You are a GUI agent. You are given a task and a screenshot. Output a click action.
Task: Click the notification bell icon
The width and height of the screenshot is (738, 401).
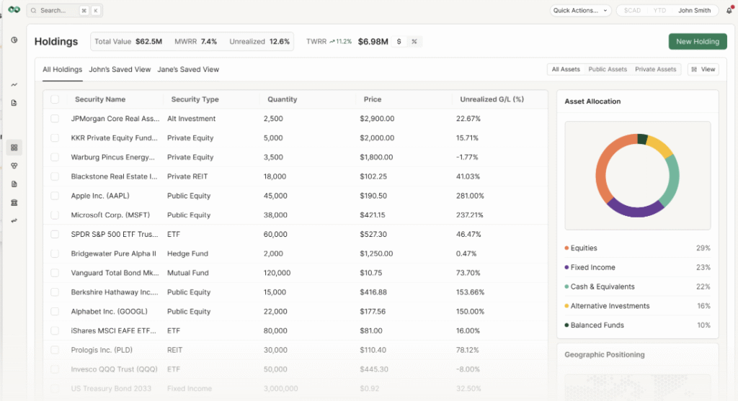pos(729,10)
